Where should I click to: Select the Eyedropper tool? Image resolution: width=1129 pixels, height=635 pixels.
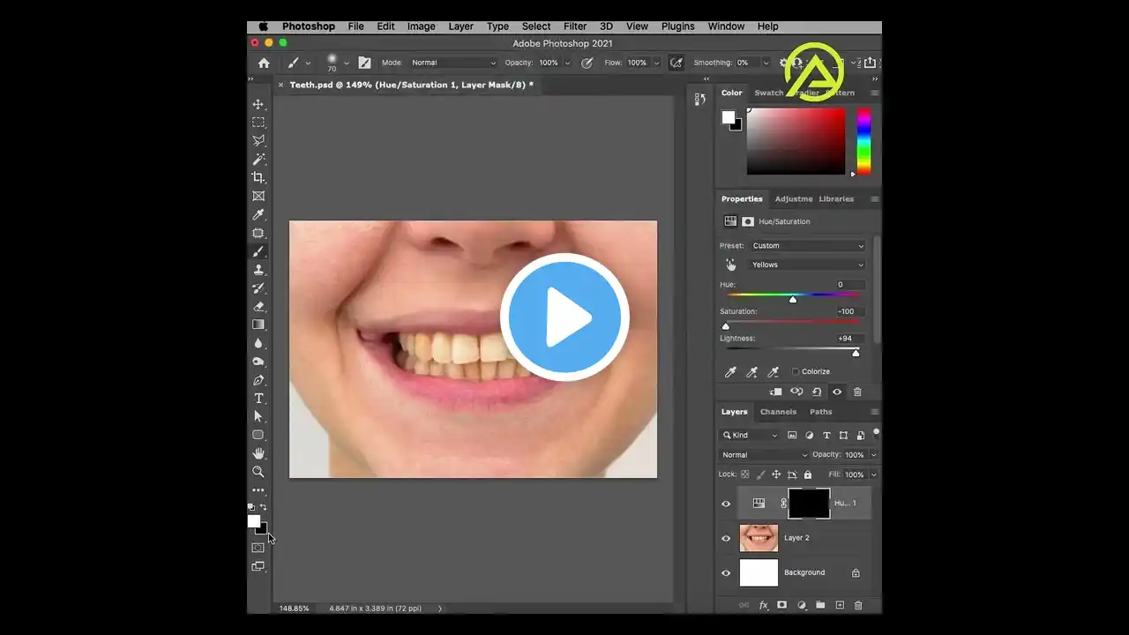tap(258, 214)
